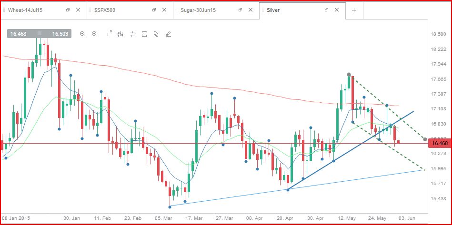Close the $SPX500 tab
The width and height of the screenshot is (452, 225).
point(164,10)
